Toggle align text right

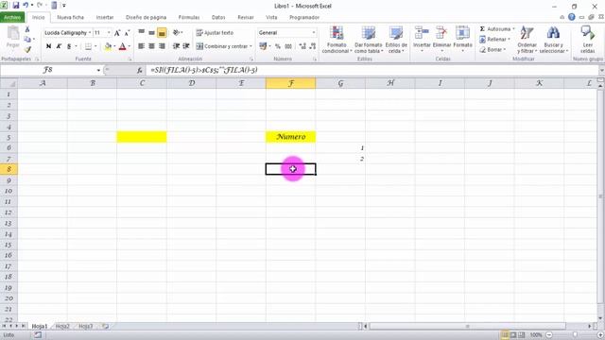[162, 46]
